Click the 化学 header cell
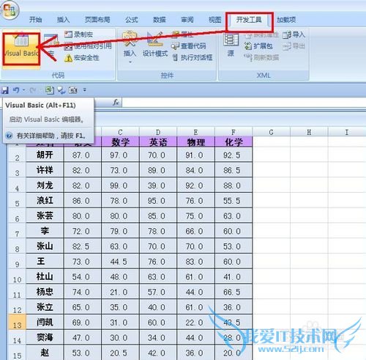366x360 pixels. pyautogui.click(x=234, y=142)
